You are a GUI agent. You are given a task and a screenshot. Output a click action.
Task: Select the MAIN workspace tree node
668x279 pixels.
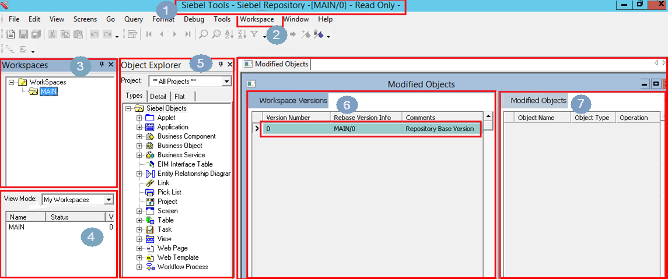(x=48, y=91)
